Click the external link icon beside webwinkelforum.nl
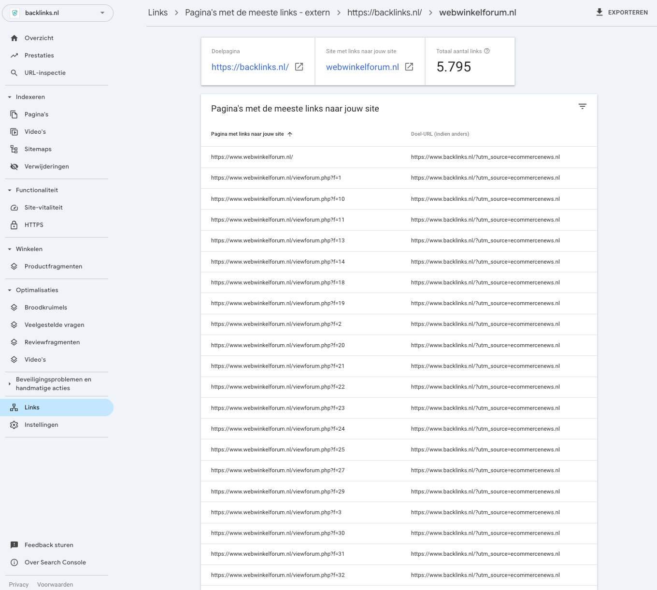Viewport: 657px width, 590px height. point(409,67)
